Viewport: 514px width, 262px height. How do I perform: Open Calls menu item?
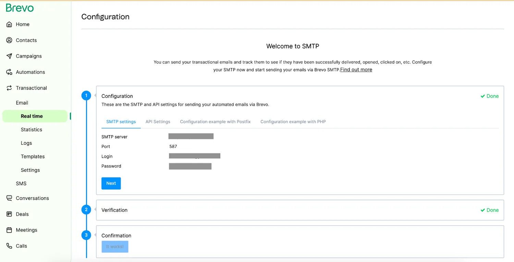pyautogui.click(x=21, y=246)
